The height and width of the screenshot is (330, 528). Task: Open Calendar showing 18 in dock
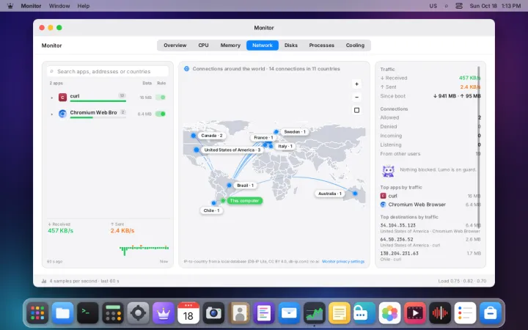(x=188, y=313)
